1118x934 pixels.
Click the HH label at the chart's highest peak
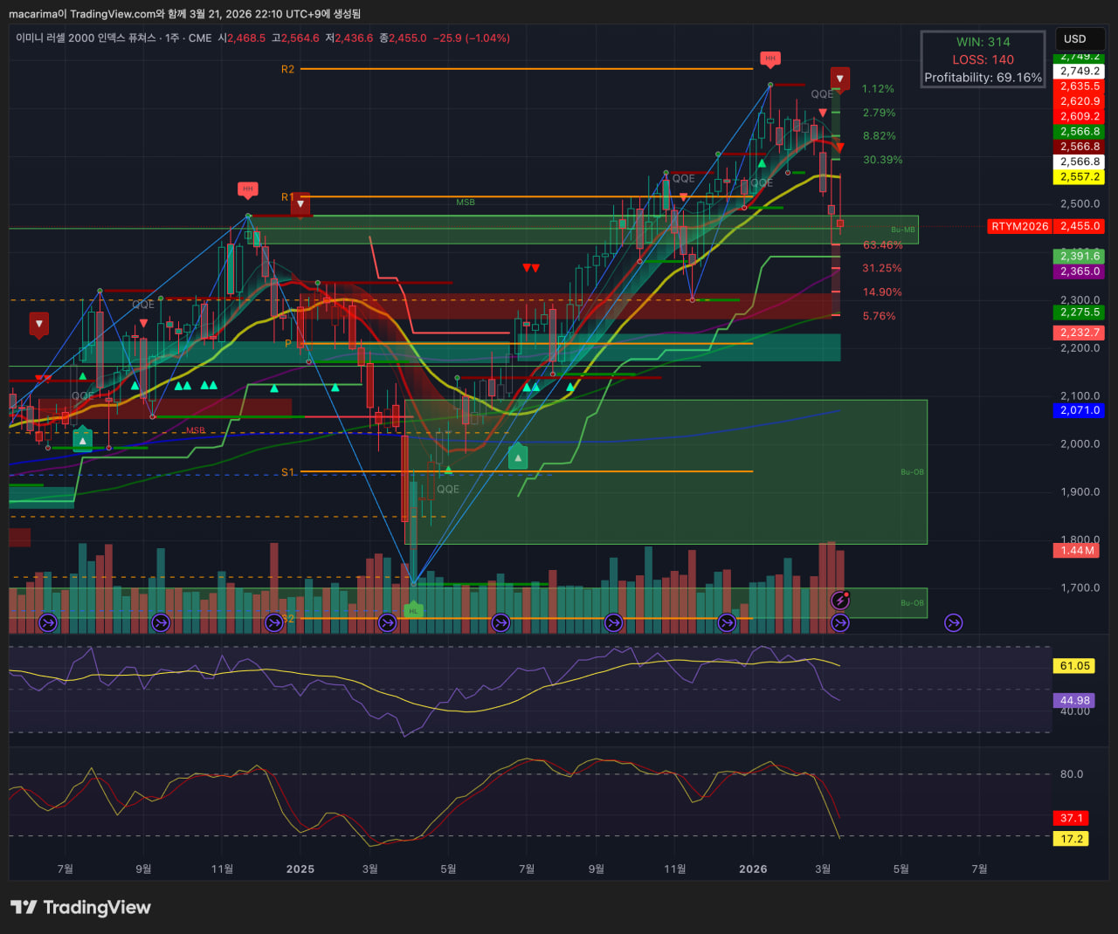pos(769,58)
